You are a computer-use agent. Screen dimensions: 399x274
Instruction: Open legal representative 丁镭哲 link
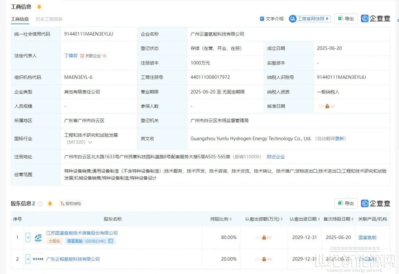[x=71, y=56]
